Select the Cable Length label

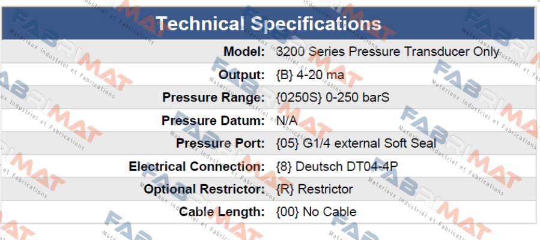(222, 212)
